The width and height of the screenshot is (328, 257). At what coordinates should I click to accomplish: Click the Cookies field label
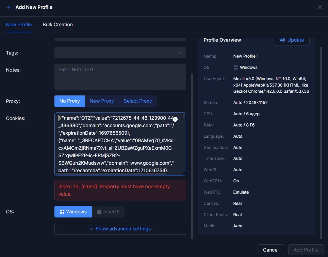[x=16, y=118]
